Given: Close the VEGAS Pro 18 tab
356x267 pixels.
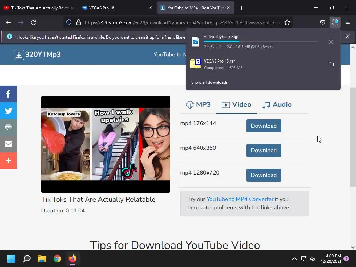Looking at the screenshot, I should tap(150, 8).
